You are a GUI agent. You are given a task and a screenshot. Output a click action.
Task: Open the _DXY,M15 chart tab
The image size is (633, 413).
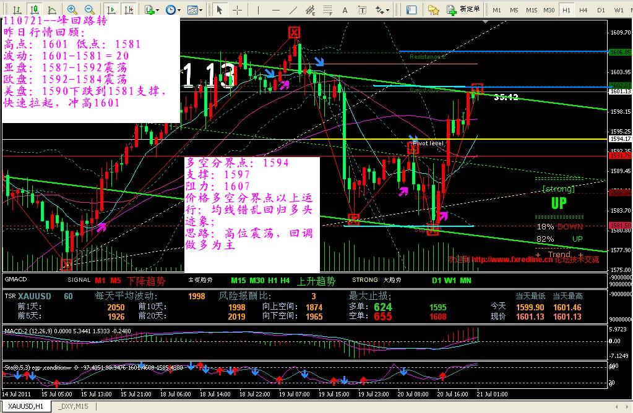(x=73, y=406)
